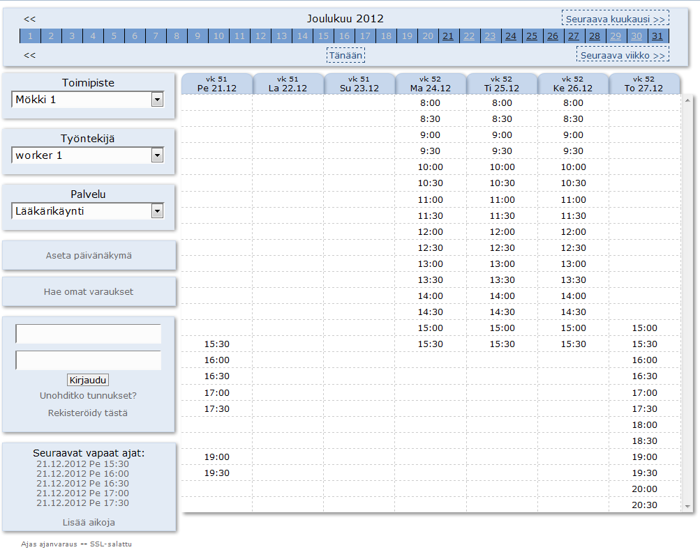
Task: Open the Unohditko tunnukset? link
Action: 89,396
